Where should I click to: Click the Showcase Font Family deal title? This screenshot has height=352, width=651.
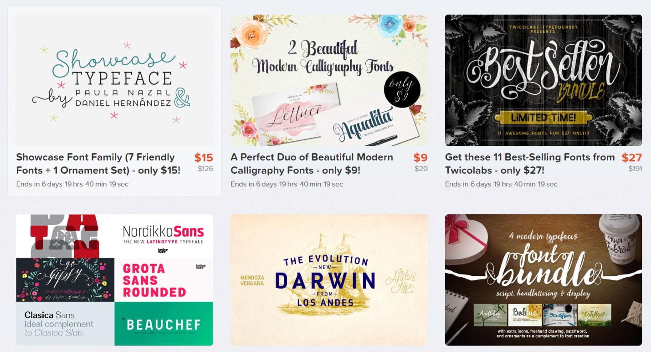[x=98, y=164]
